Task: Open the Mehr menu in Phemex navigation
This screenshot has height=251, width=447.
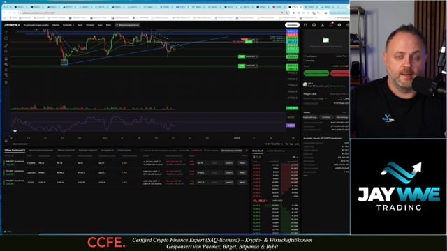Action: pos(109,25)
